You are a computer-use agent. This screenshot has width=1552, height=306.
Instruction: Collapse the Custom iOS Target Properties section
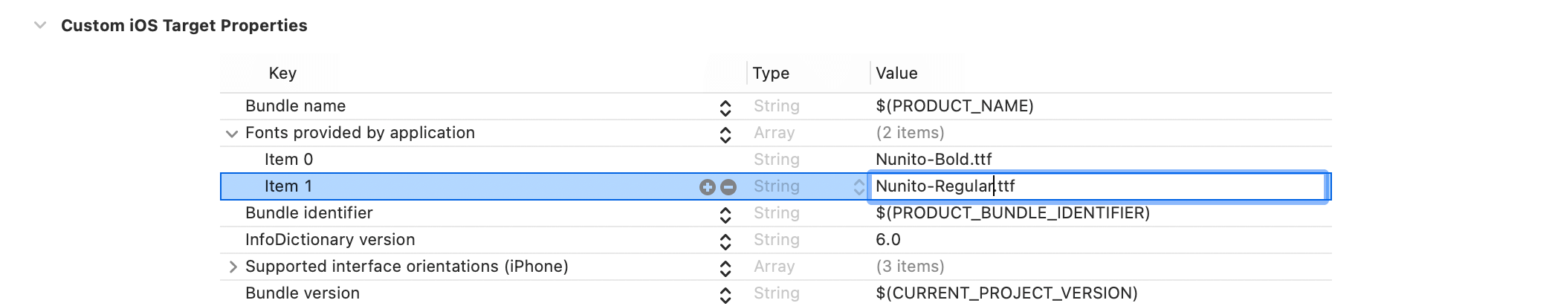click(40, 25)
